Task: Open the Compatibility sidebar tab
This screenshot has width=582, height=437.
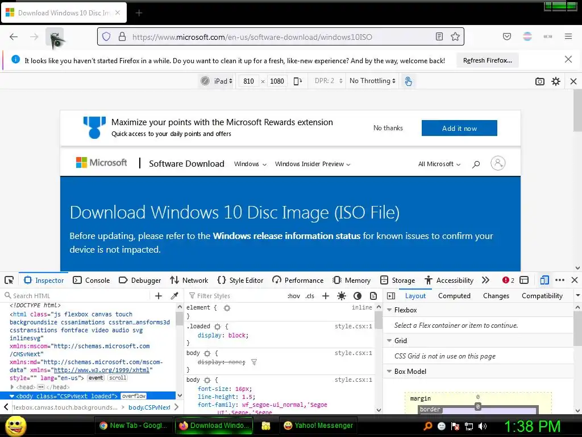Action: [542, 296]
